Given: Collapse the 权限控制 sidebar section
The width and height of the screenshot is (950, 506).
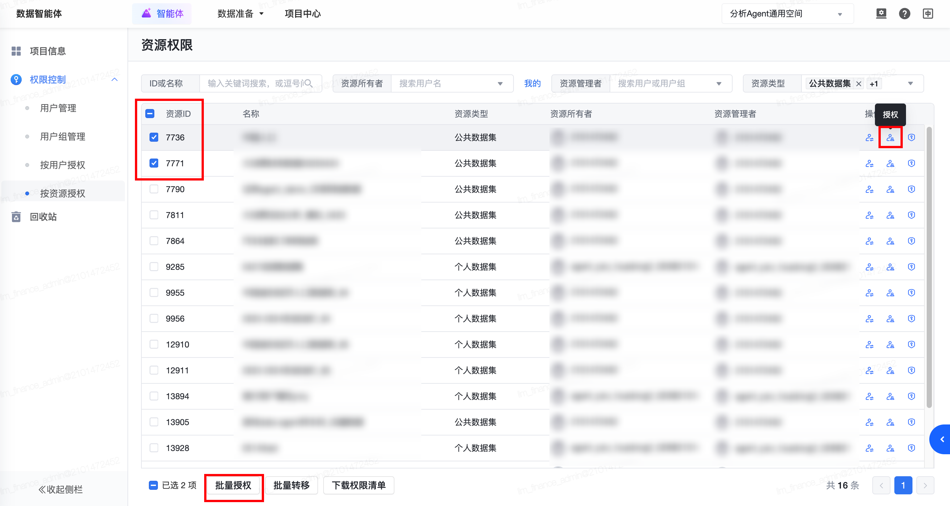Looking at the screenshot, I should [115, 79].
